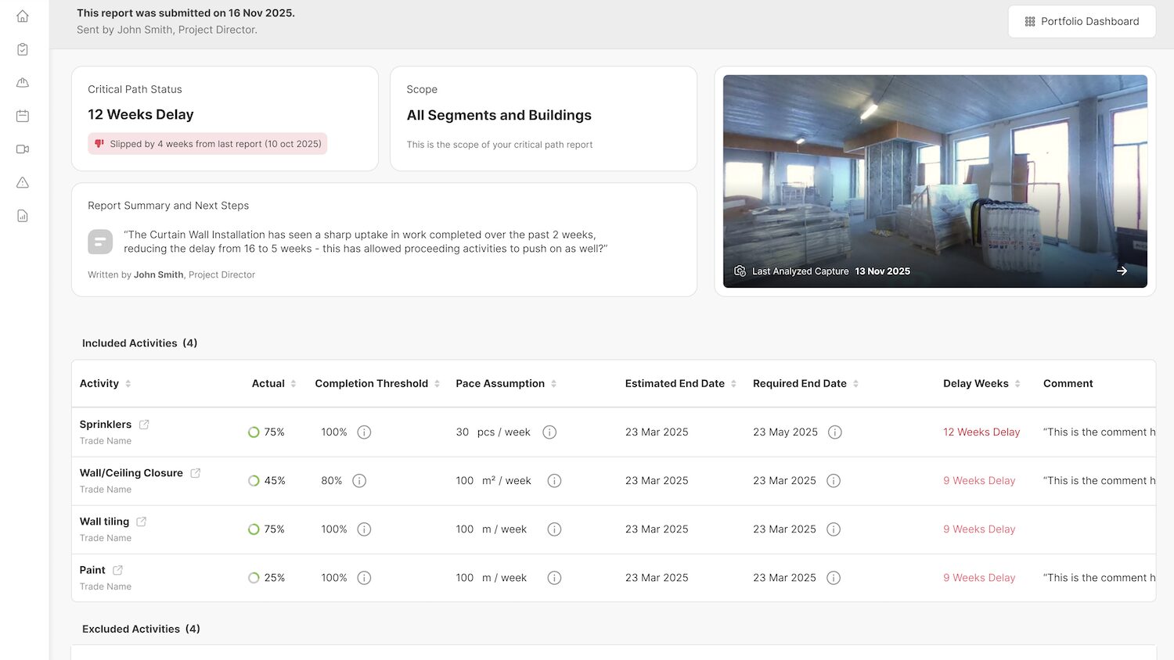
Task: Open the calendar icon in the sidebar
Action: click(x=23, y=115)
